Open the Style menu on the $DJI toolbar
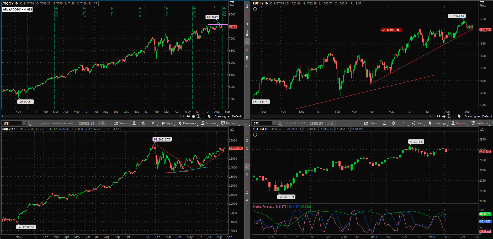The width and height of the screenshot is (493, 239). coord(167,123)
